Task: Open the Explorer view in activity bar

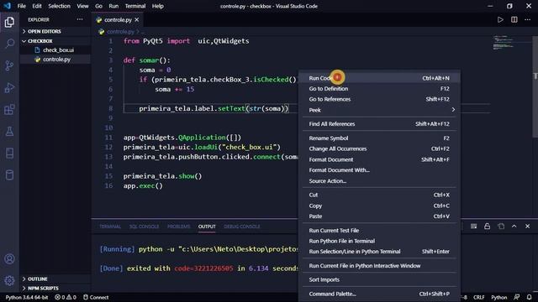Action: click(9, 23)
